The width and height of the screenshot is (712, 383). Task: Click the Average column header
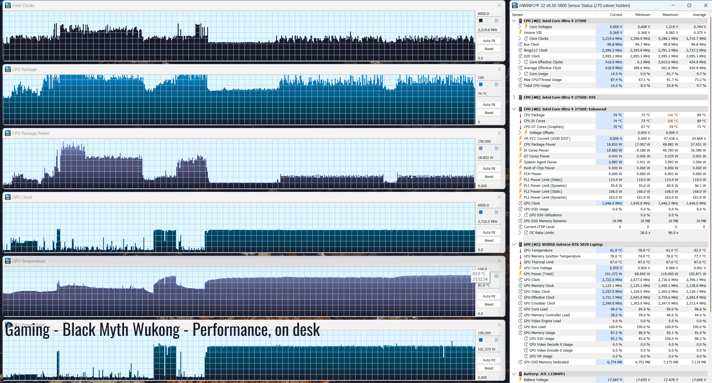point(699,15)
